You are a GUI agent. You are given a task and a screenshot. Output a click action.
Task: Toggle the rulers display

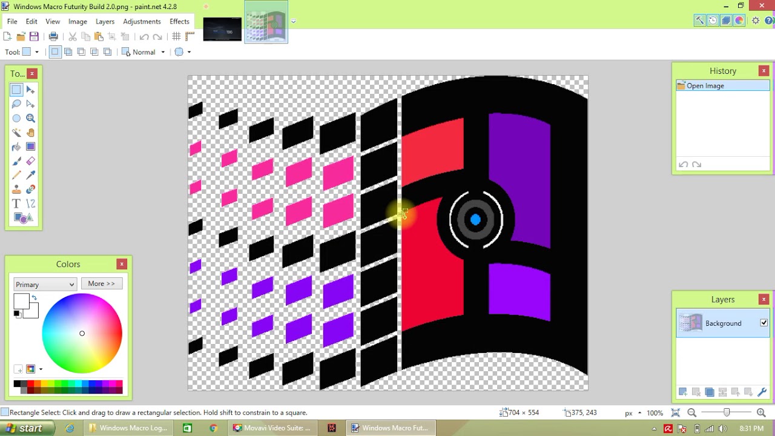pyautogui.click(x=190, y=37)
